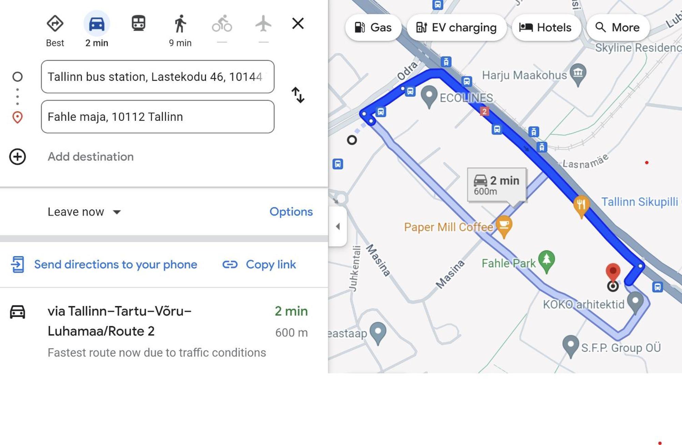Select the Best travel mode icon
The width and height of the screenshot is (682, 445).
click(x=55, y=24)
